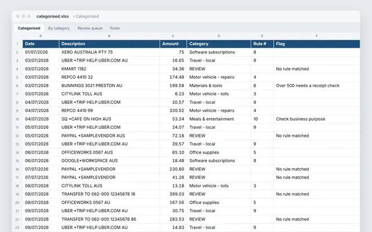Viewport: 372px width, 232px height.
Task: Select the amount 174.48 cell
Action: pyautogui.click(x=173, y=77)
